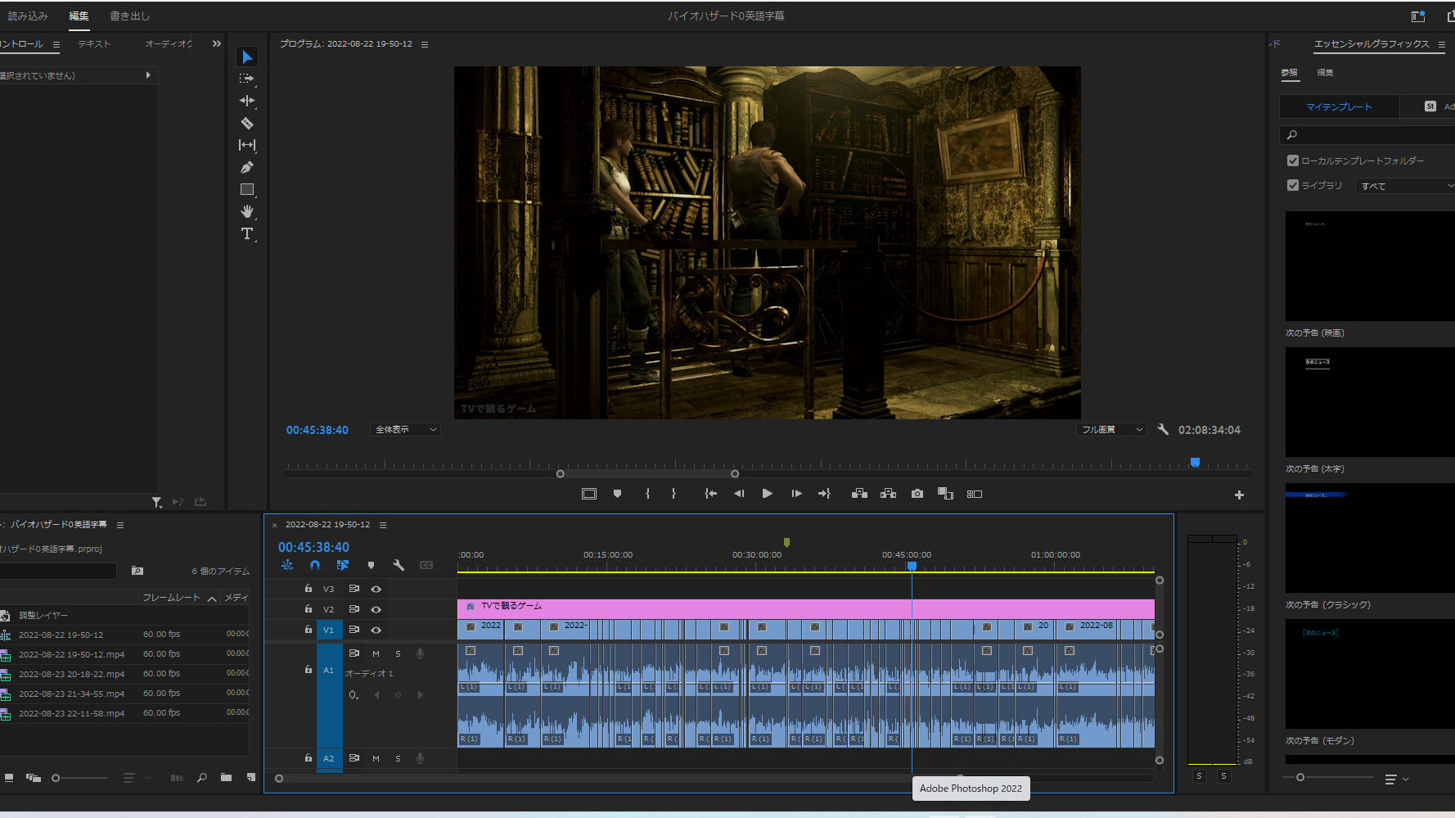Select the Selection arrow tool
The image size is (1455, 818).
coord(247,56)
